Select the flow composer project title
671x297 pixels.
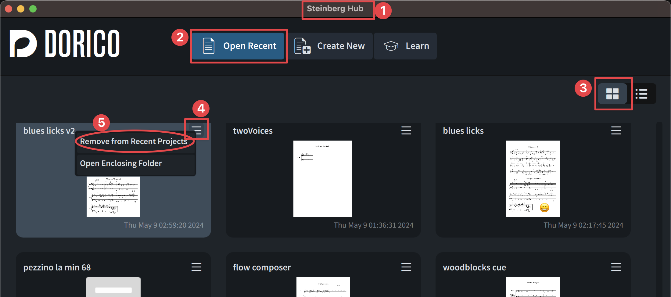262,267
